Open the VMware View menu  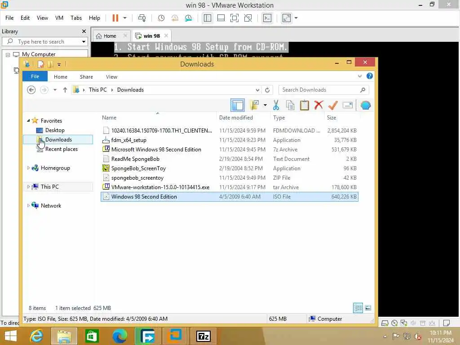click(42, 18)
